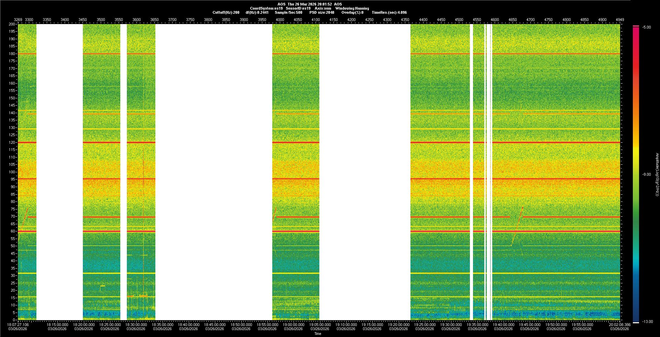The height and width of the screenshot is (337, 660).
Task: Select the 19:00:00.000 time axis label
Action: 293,325
